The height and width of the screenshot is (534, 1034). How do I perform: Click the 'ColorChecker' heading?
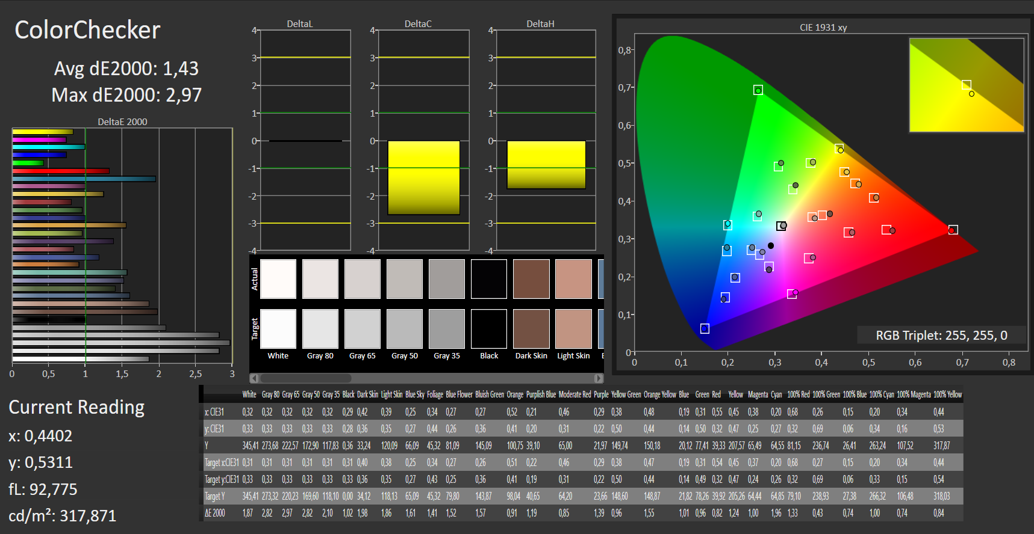[x=87, y=30]
